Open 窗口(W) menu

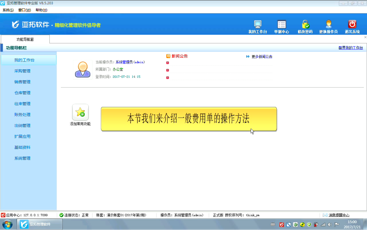(x=24, y=10)
